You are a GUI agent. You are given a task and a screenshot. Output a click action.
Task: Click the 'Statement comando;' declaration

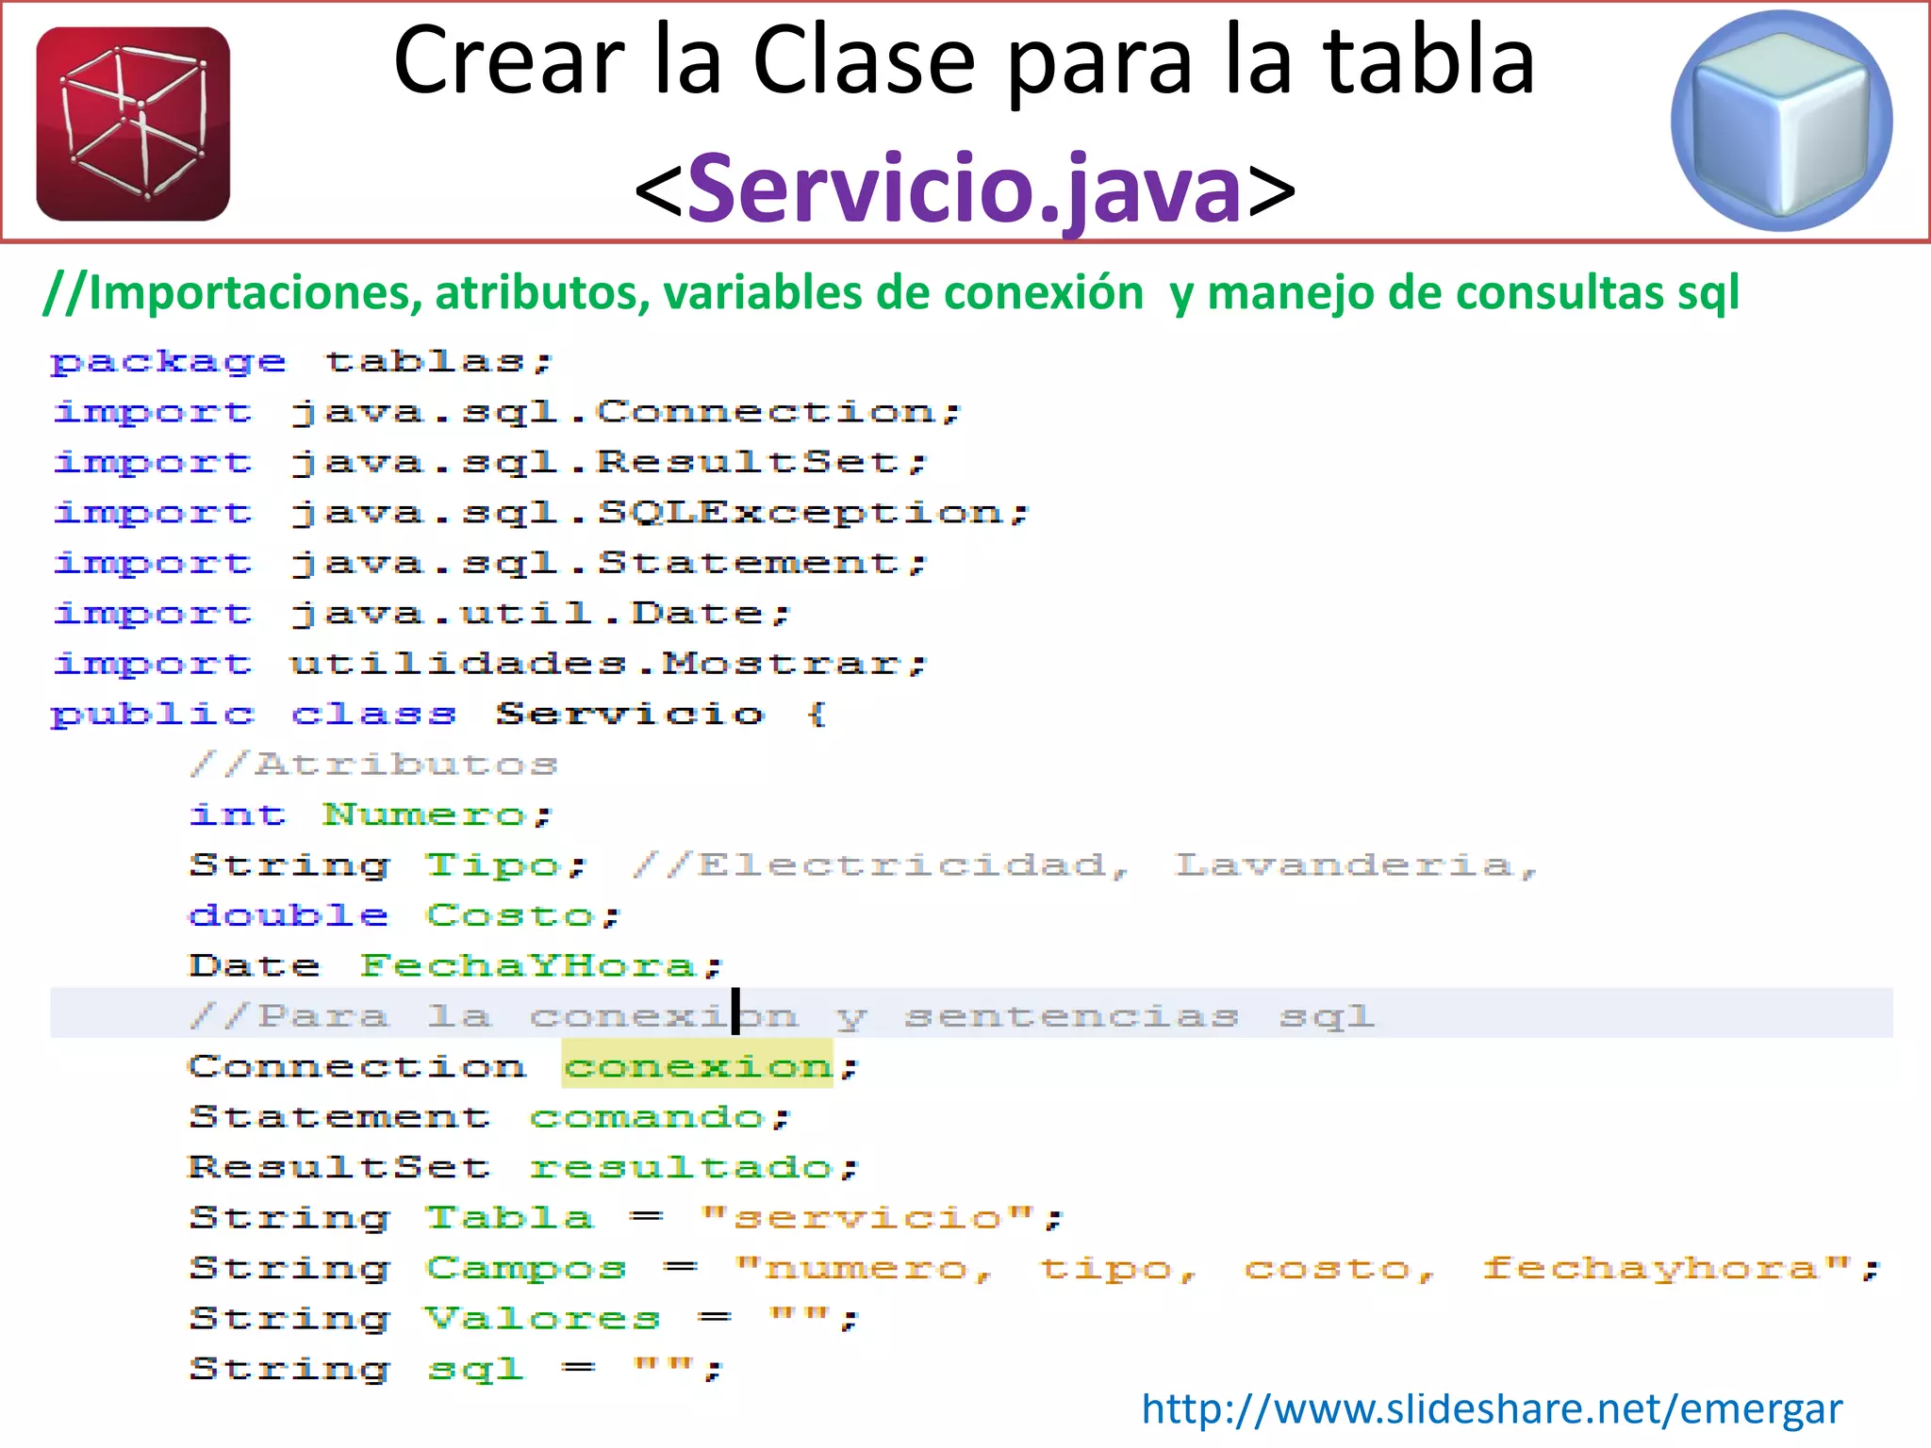click(x=489, y=1117)
